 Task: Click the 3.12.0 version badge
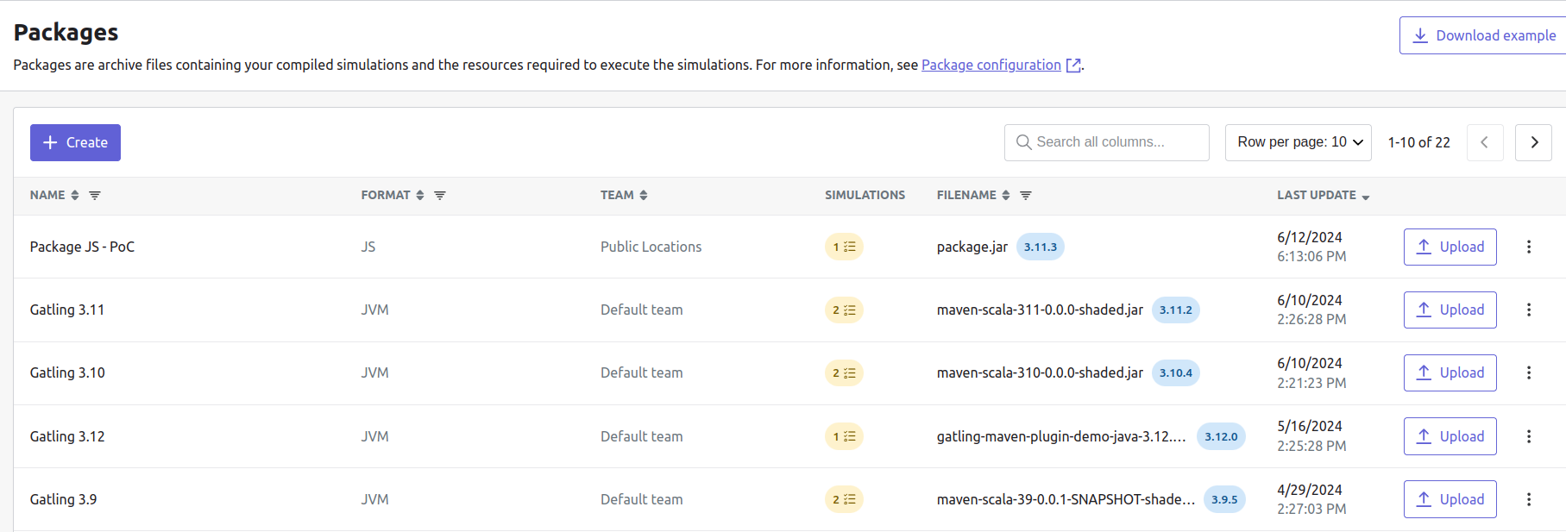coord(1221,436)
